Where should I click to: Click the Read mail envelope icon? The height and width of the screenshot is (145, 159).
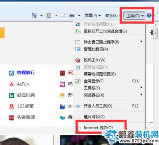click(63, 16)
